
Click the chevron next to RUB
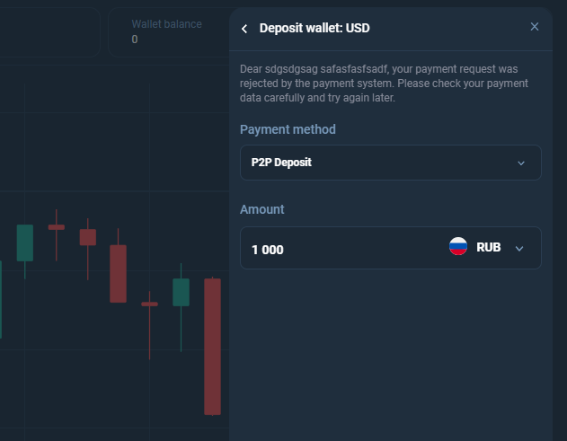click(519, 248)
